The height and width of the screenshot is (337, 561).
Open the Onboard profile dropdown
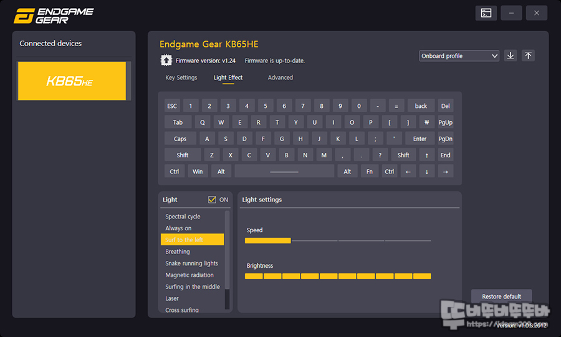(459, 56)
